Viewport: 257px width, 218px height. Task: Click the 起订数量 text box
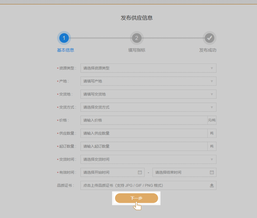(143, 146)
